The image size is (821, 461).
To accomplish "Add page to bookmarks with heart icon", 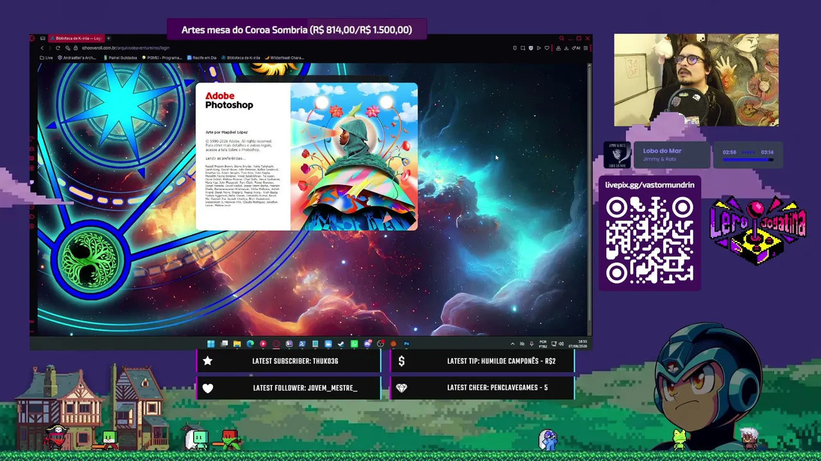I will tap(546, 48).
